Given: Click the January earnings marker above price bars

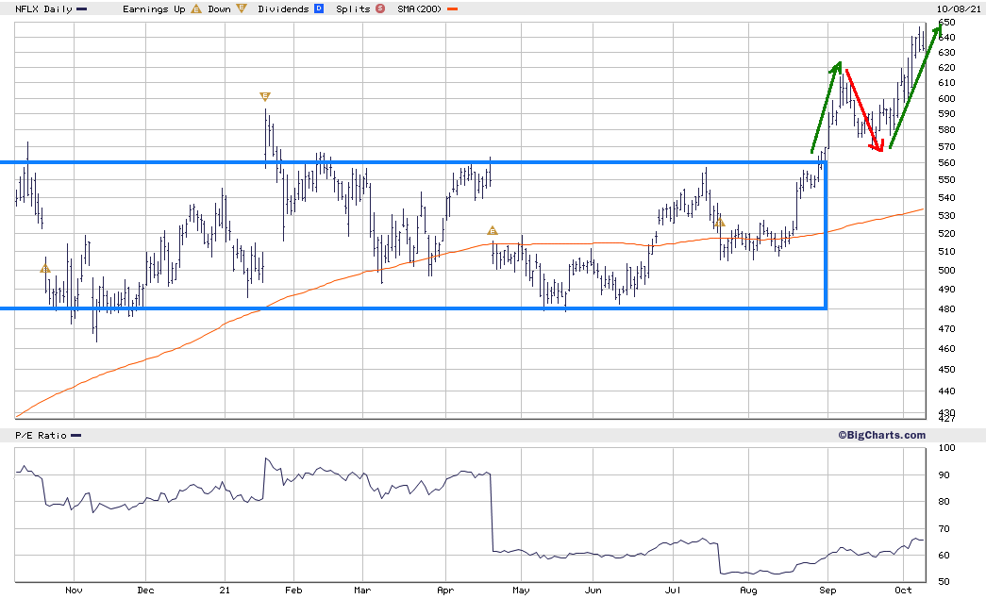Looking at the screenshot, I should [x=264, y=96].
